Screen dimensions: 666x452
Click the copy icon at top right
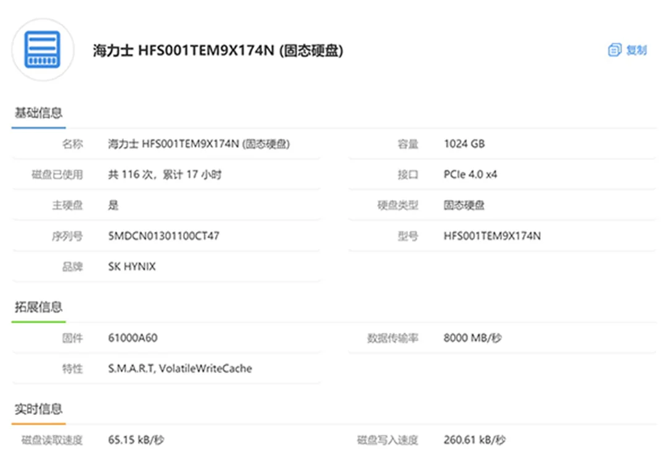(614, 51)
